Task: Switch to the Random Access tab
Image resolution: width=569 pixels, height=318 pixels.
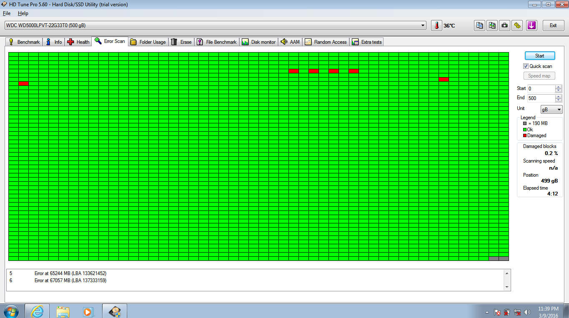Action: click(326, 42)
